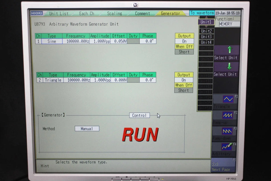Switch to the Unit List tab

[x=59, y=13]
